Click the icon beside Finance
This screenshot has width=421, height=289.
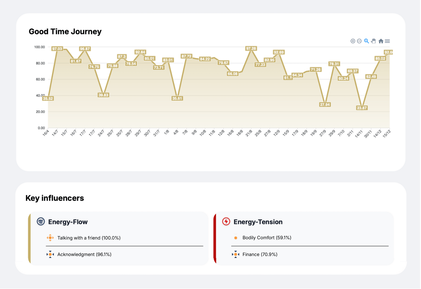click(235, 254)
